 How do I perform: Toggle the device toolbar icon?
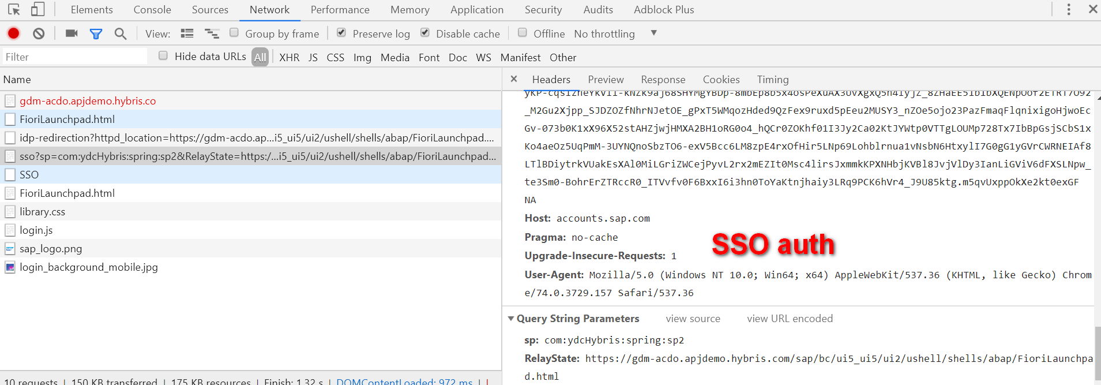(x=37, y=9)
